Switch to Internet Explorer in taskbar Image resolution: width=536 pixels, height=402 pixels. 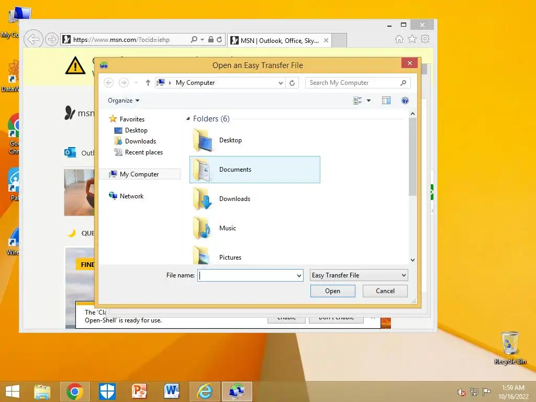click(205, 392)
